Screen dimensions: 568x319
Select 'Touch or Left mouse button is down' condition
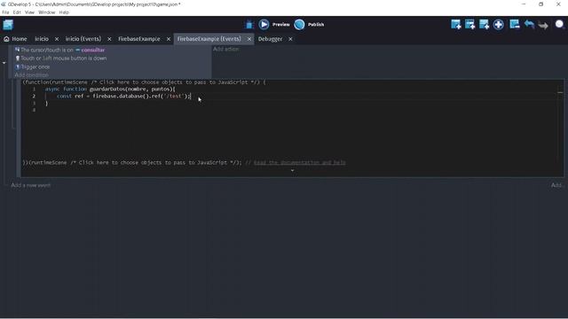click(61, 58)
